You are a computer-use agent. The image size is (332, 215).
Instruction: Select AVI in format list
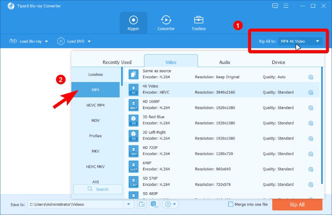point(95,182)
